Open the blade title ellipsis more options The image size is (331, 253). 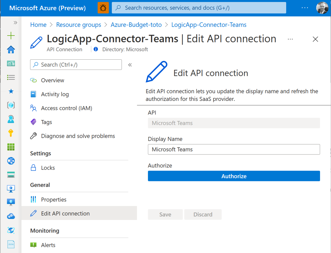[x=290, y=39]
